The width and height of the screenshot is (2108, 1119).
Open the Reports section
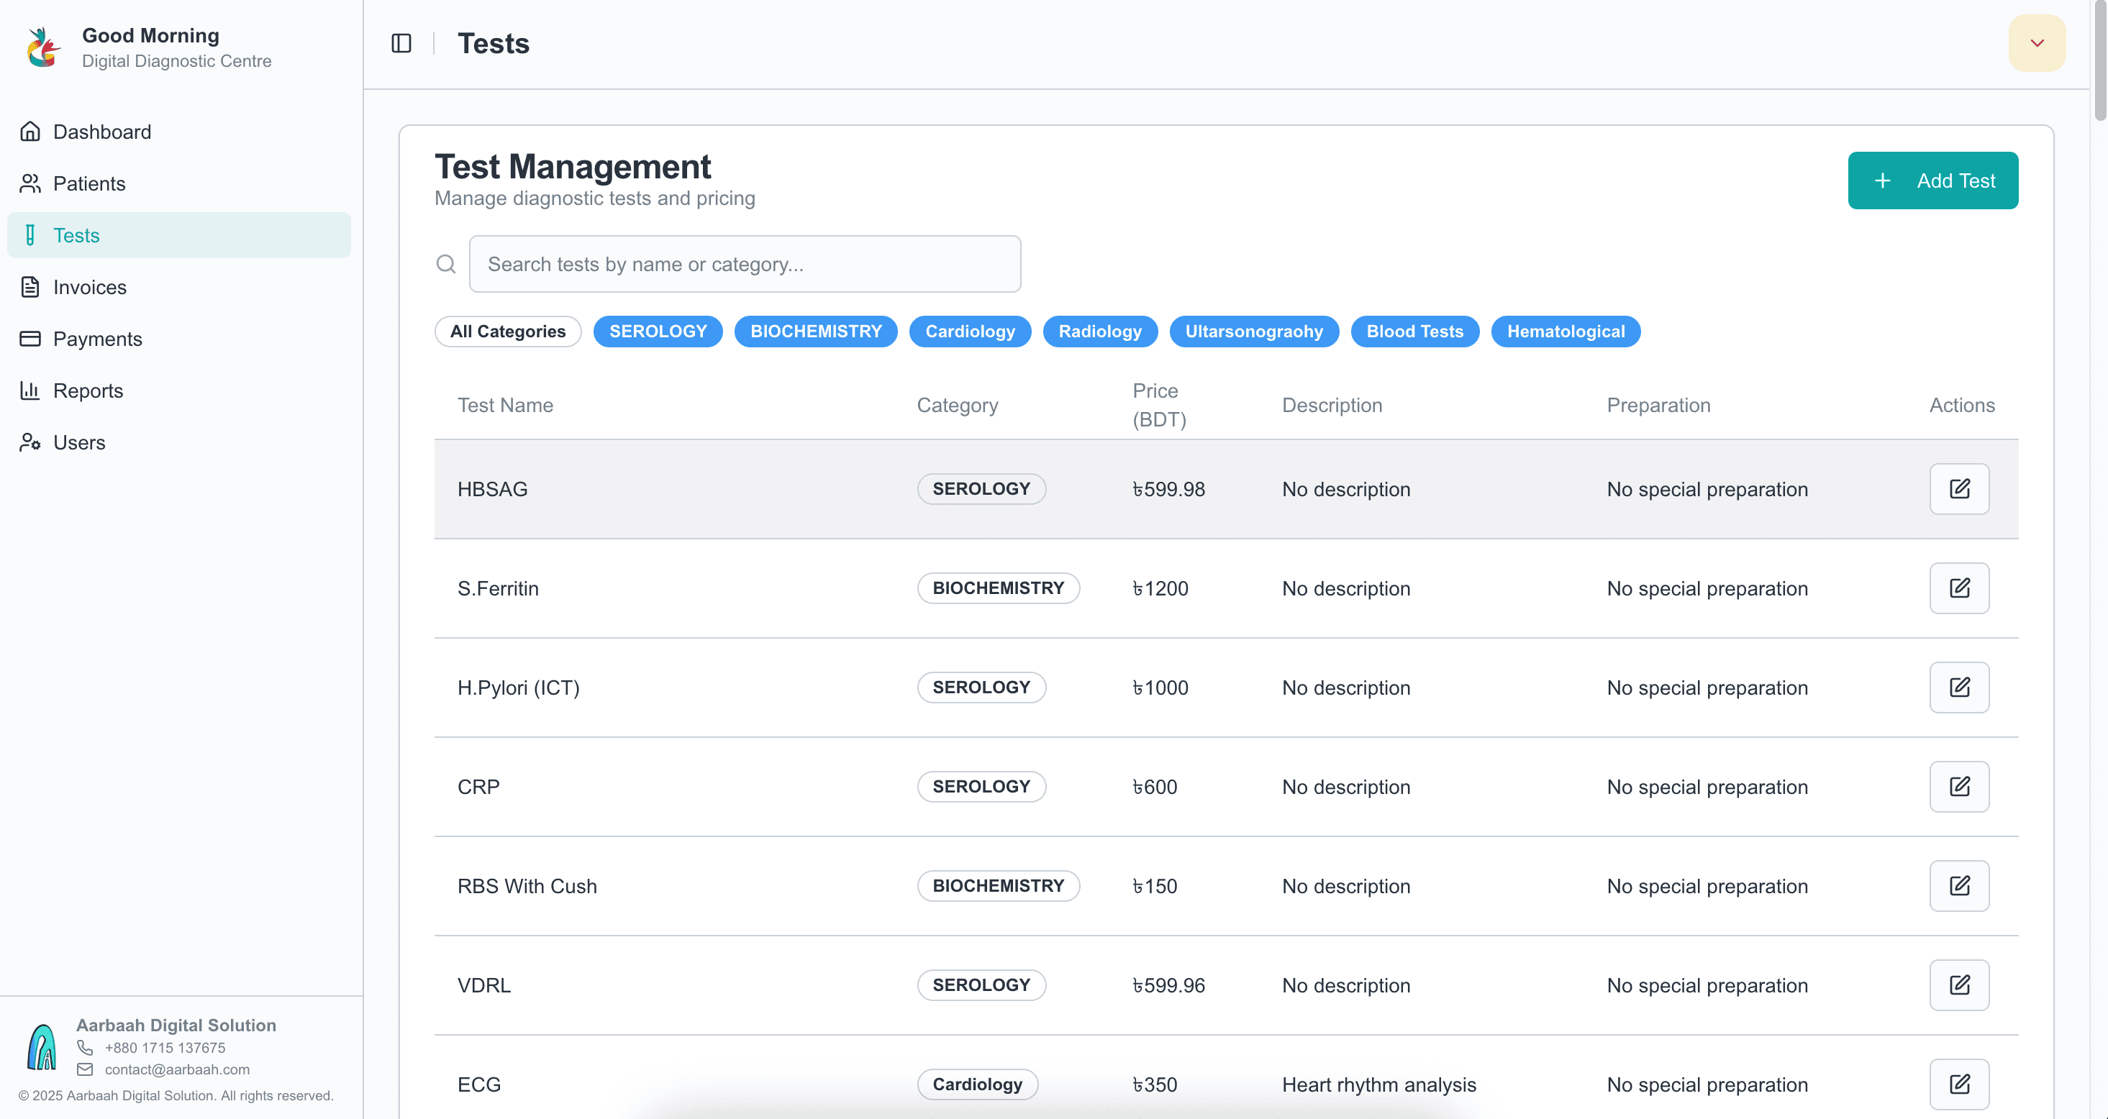tap(178, 390)
